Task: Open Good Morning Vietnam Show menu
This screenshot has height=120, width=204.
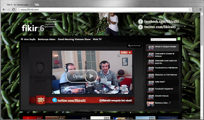Action: [x=74, y=39]
